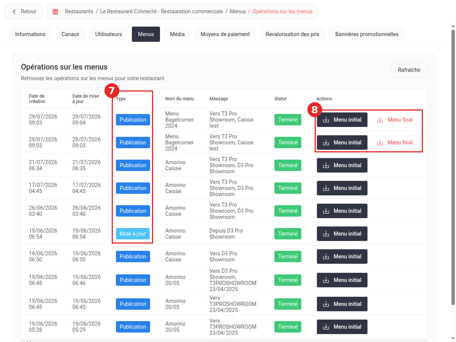Image resolution: width=456 pixels, height=342 pixels.
Task: Click the Mise à jour type badge
Action: point(133,234)
